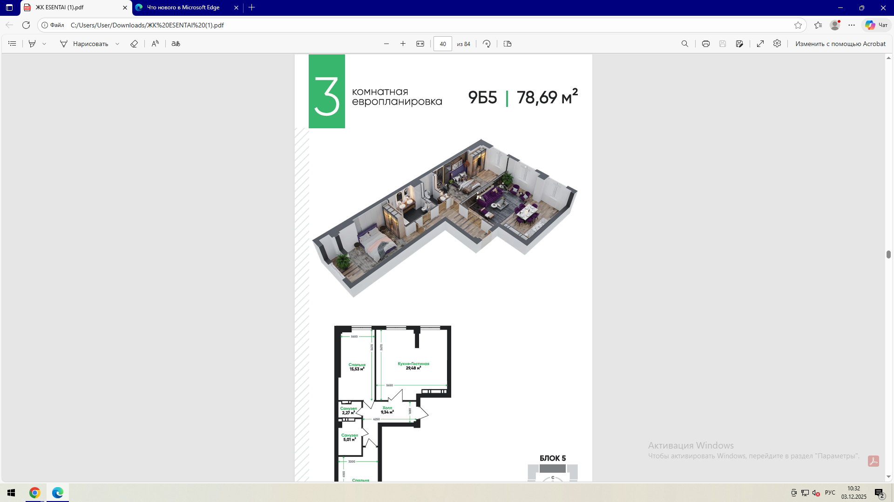
Task: Rotate the PDF page
Action: [487, 44]
